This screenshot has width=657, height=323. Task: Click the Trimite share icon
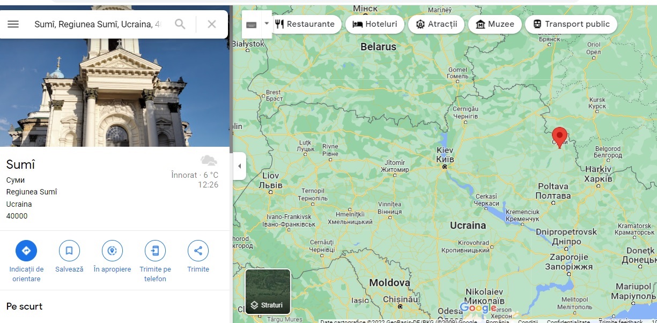(198, 250)
